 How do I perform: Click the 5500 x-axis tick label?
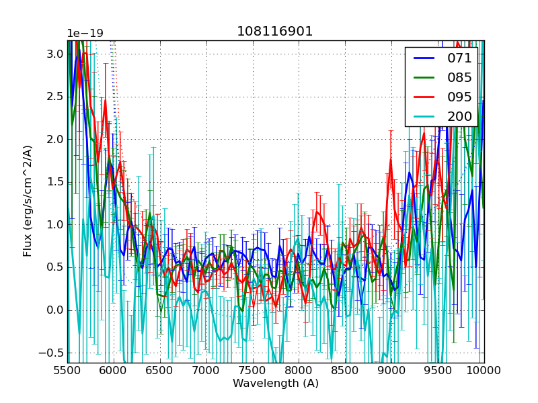(x=67, y=370)
